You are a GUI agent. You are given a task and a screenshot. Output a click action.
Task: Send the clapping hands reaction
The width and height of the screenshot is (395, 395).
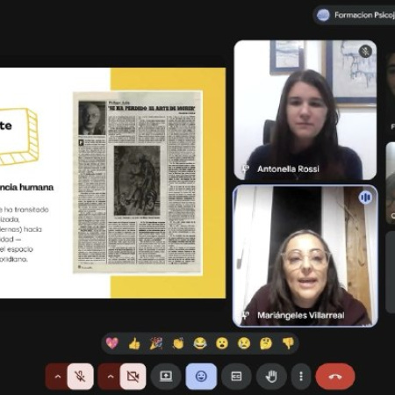(x=178, y=343)
